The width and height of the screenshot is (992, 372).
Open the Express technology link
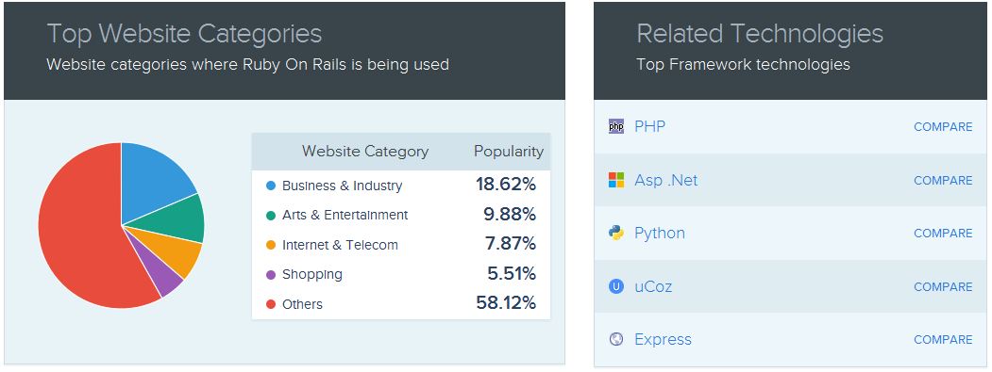[x=663, y=340]
